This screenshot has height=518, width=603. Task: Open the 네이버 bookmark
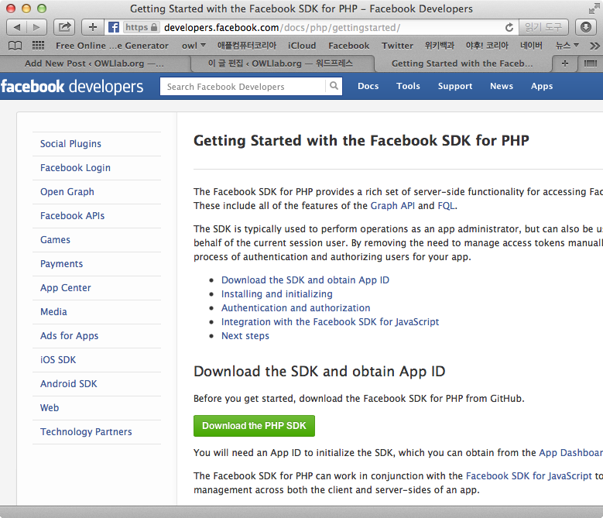click(531, 46)
